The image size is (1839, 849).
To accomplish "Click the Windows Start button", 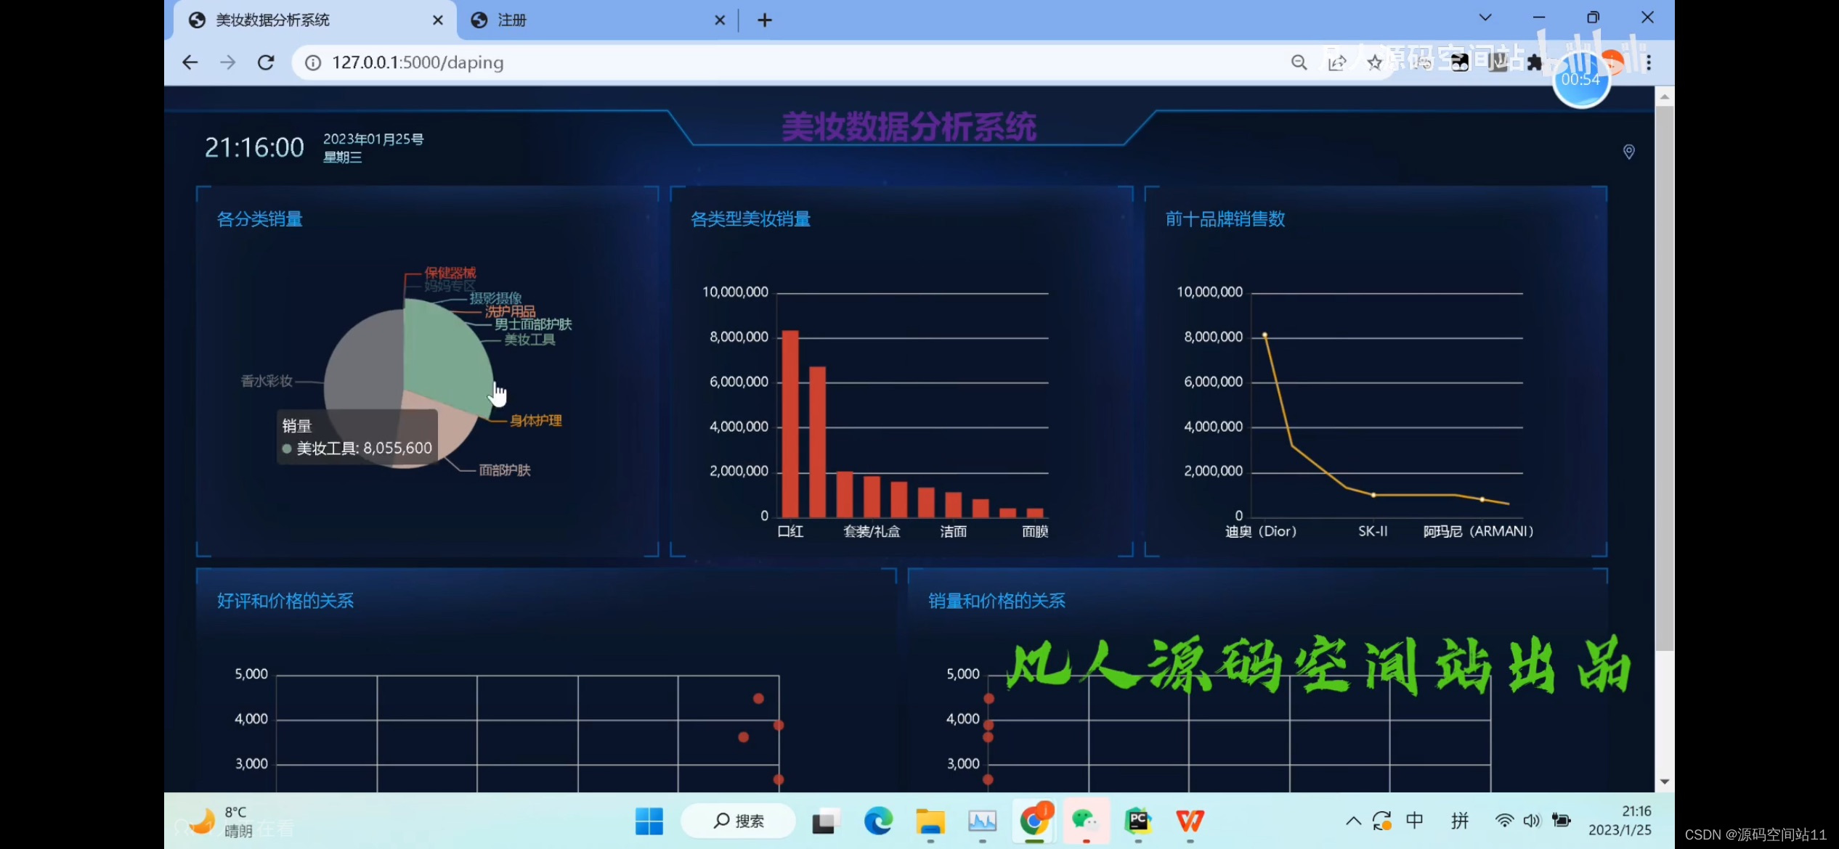I will tap(649, 821).
